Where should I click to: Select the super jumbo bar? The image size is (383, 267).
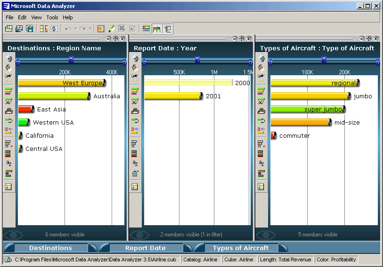point(308,109)
